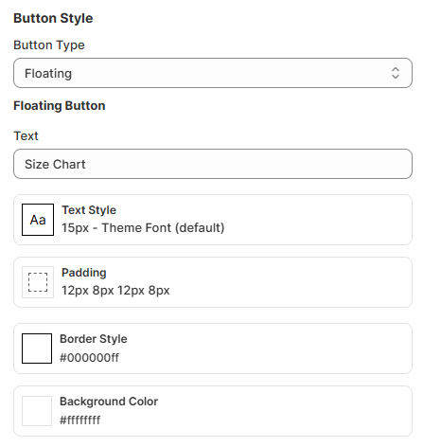Click the #000000ff border color value
Viewport: 423px width, 447px height.
(89, 358)
